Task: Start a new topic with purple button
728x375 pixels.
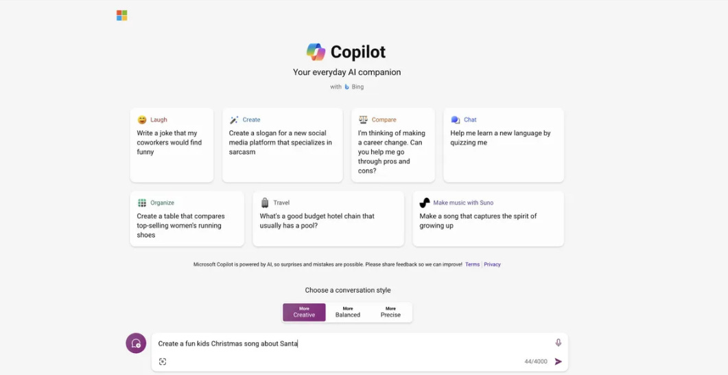Action: tap(136, 343)
